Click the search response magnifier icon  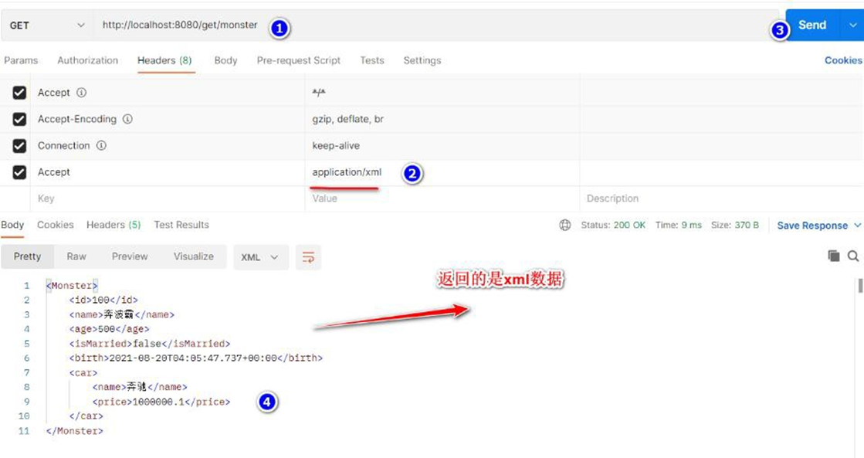(x=852, y=256)
